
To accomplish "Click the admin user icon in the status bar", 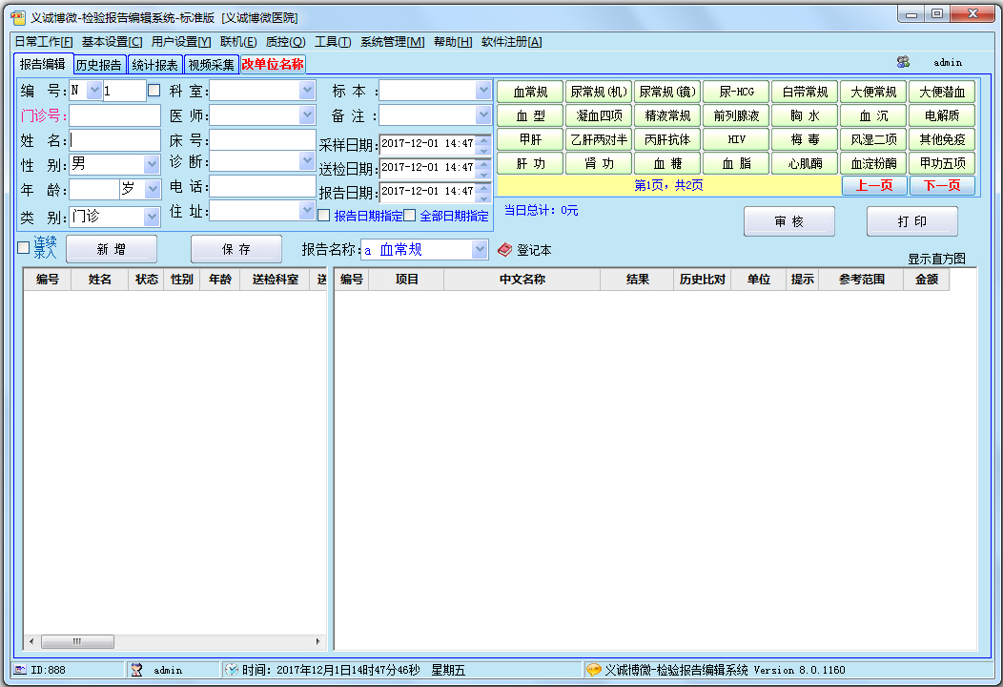I will point(136,670).
